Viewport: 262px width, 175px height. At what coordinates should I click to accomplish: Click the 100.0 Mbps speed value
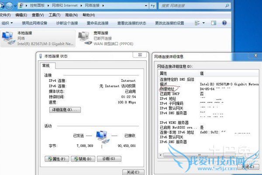tap(127, 102)
